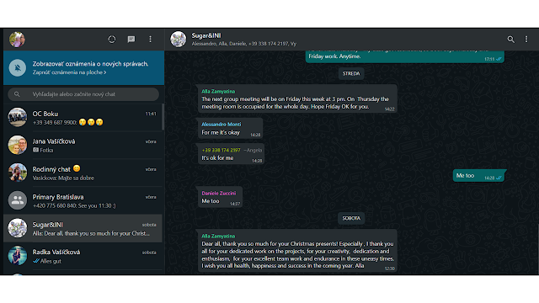Click the STREDA date separator

click(x=351, y=73)
